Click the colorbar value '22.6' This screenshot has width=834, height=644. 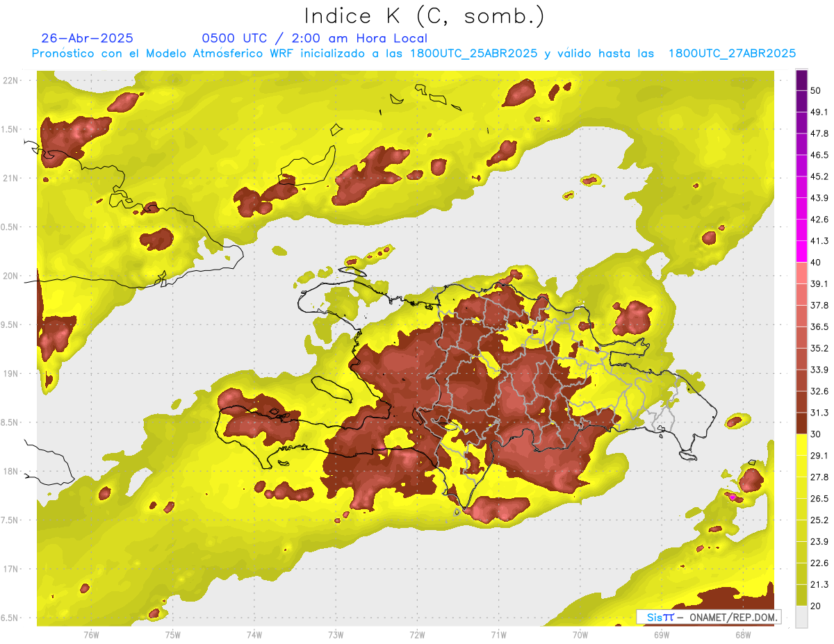(819, 563)
